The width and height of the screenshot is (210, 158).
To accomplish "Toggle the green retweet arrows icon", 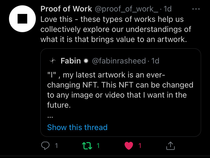I will coord(87,146).
